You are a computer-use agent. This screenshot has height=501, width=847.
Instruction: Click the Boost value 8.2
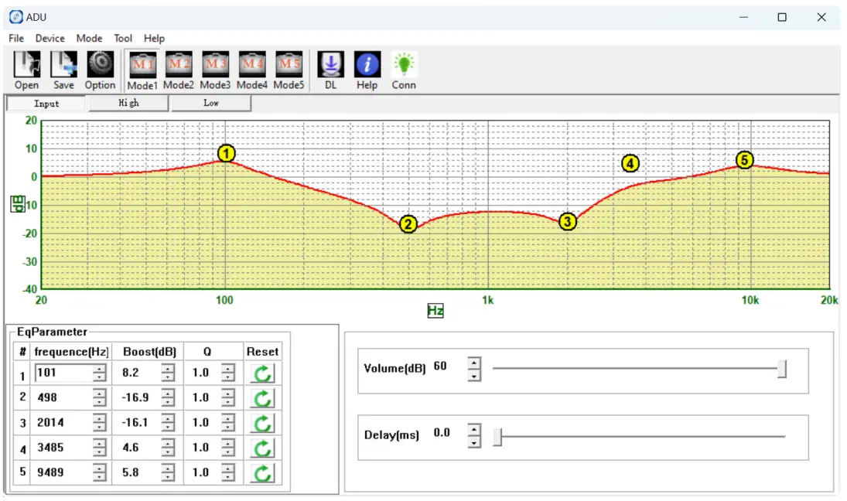(x=130, y=373)
